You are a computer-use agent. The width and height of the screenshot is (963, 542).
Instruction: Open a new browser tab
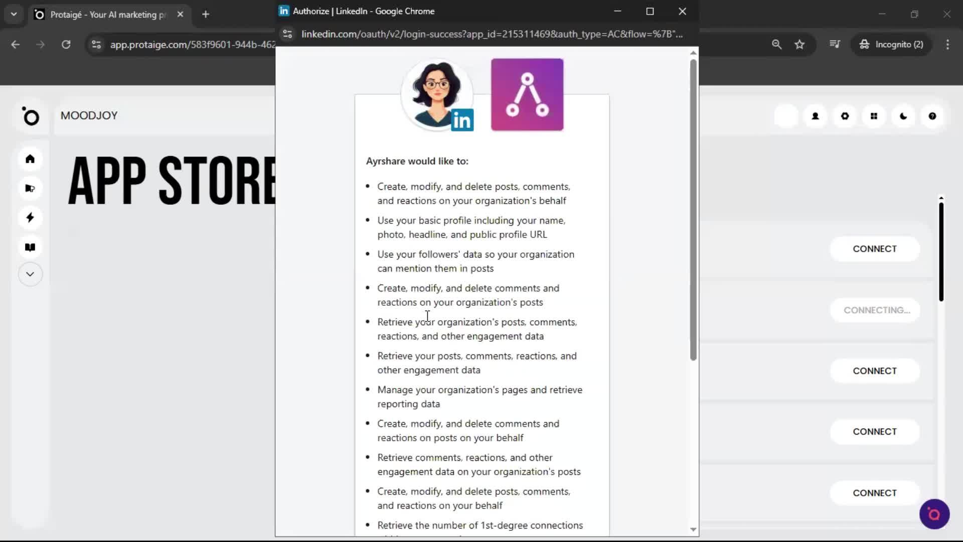pos(206,14)
